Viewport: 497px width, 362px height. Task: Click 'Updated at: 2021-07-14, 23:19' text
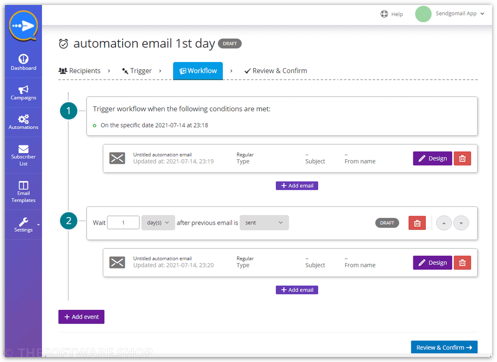(x=174, y=161)
